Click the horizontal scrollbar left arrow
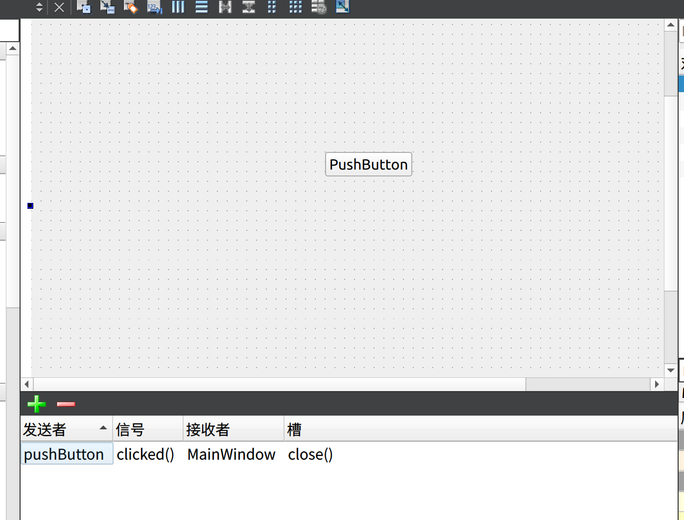684x520 pixels. [27, 384]
